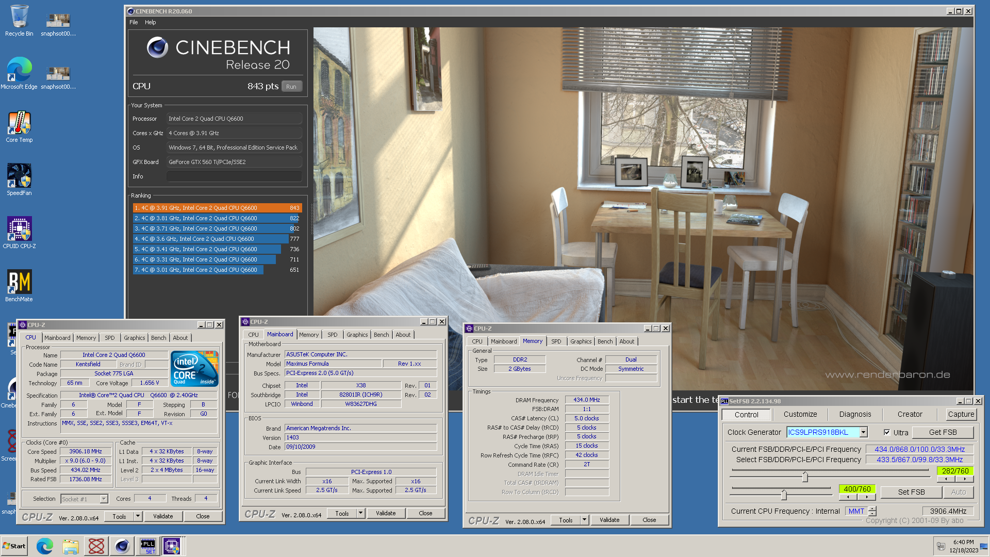Select the SpeedFan desktop icon

[19, 179]
